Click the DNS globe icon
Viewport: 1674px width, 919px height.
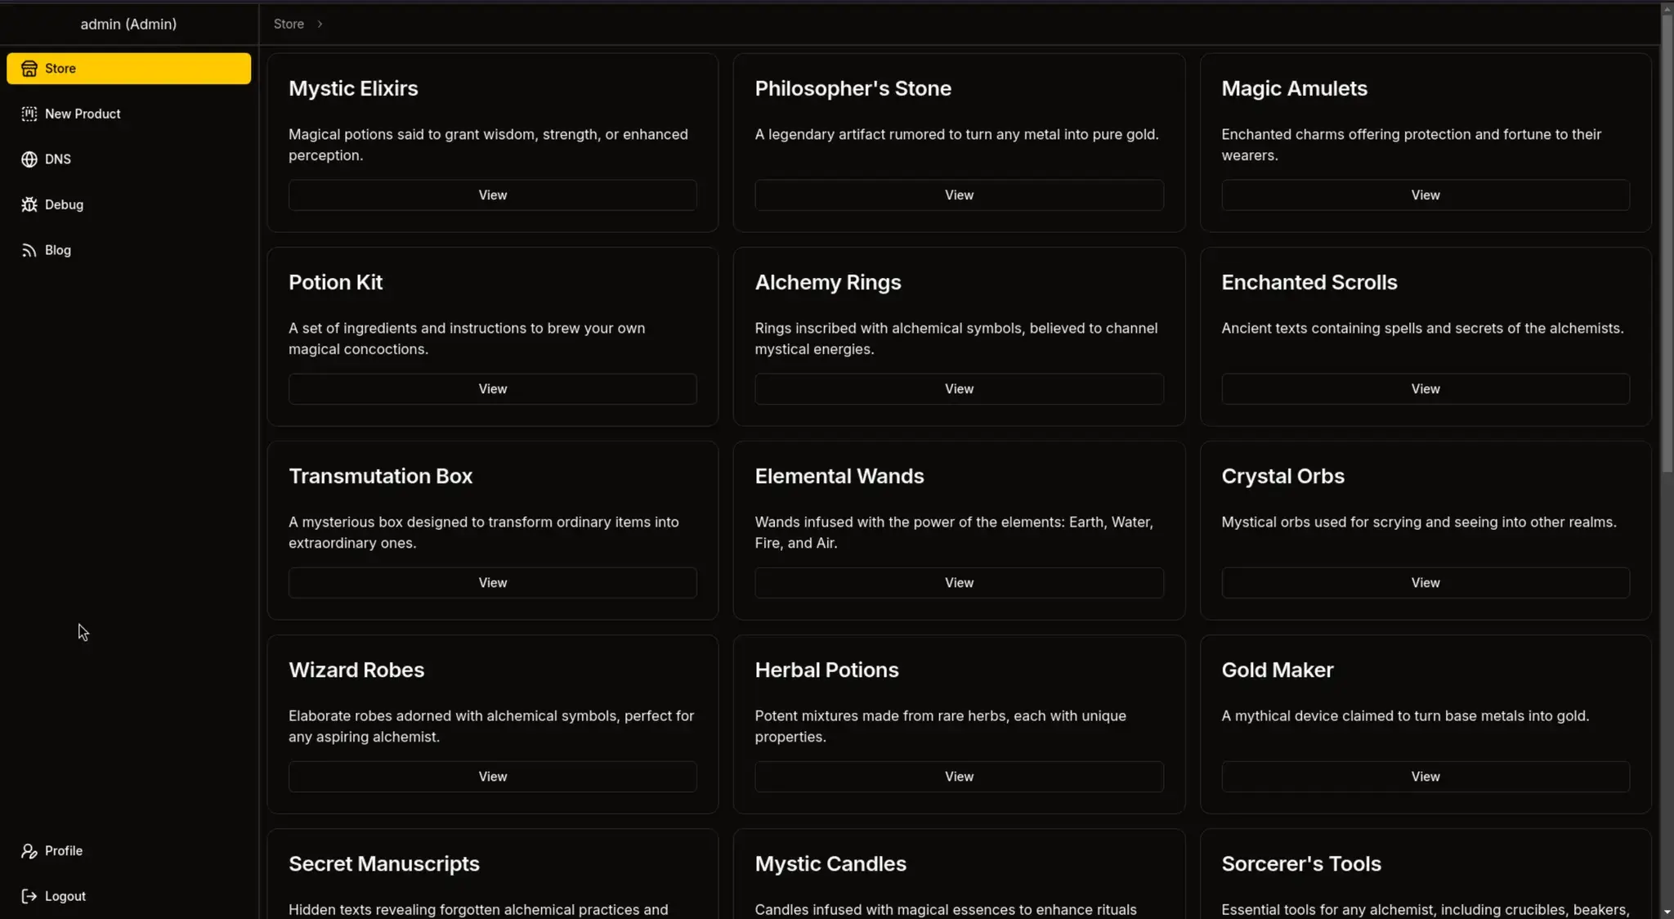point(29,159)
